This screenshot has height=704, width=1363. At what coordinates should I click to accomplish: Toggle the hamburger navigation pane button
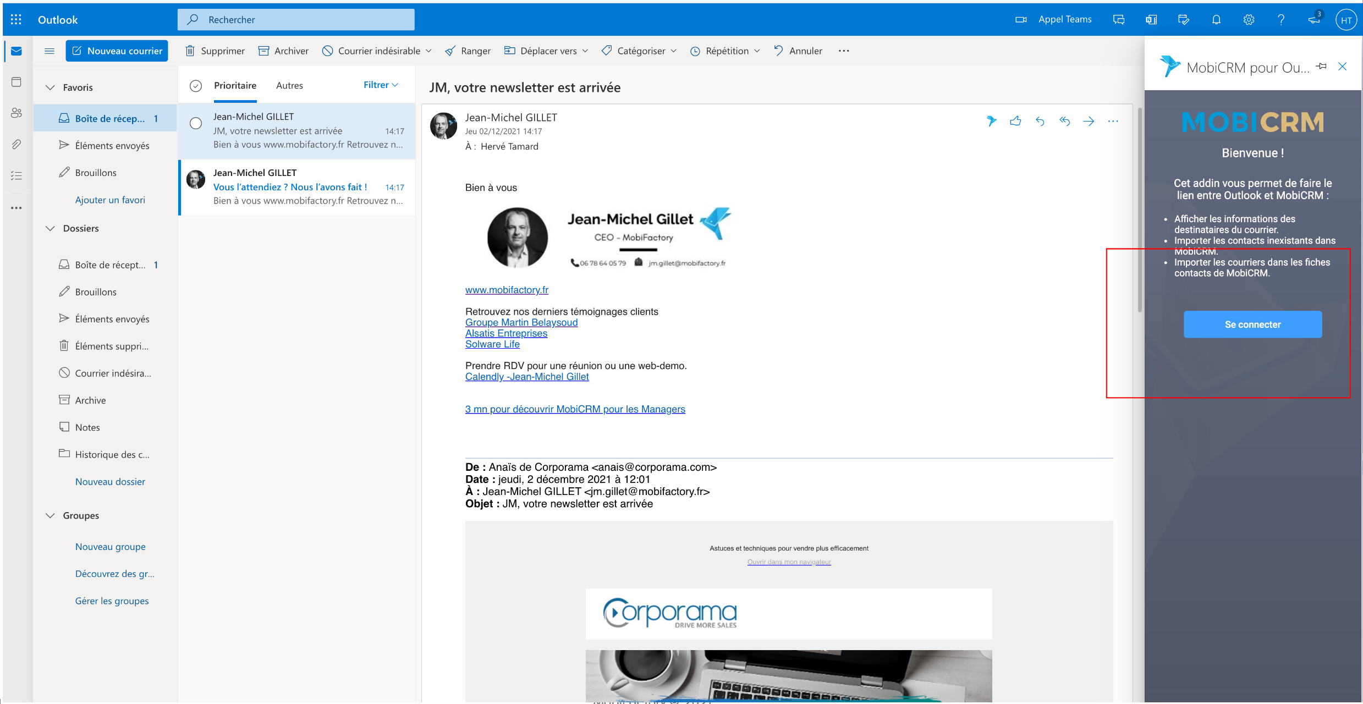click(x=50, y=51)
